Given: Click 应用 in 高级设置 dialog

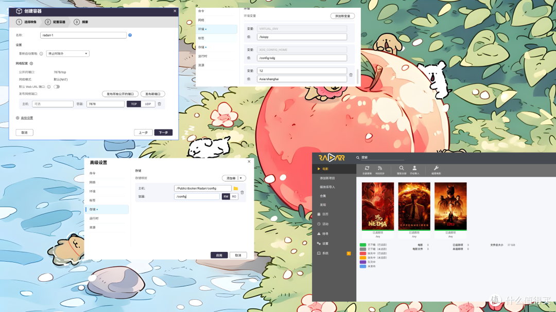Looking at the screenshot, I should coord(219,255).
